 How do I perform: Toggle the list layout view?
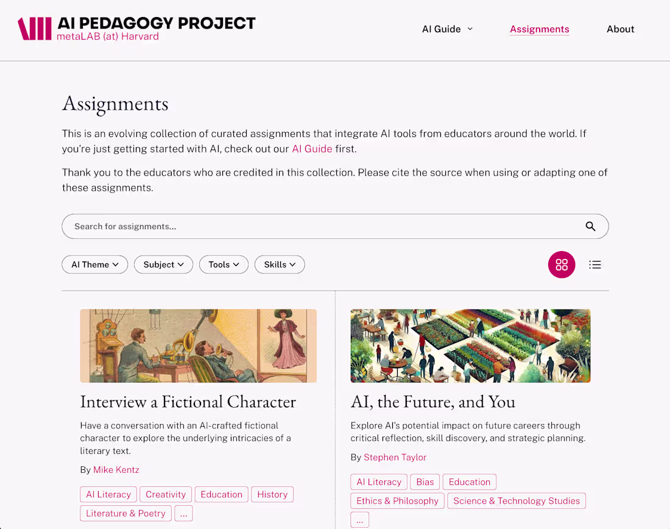click(x=595, y=264)
